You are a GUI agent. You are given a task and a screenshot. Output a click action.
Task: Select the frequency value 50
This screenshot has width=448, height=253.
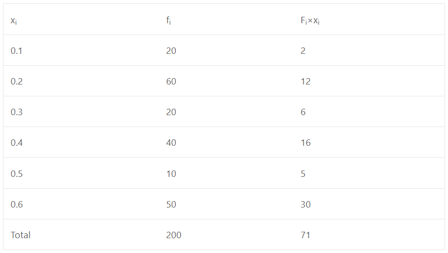point(171,205)
